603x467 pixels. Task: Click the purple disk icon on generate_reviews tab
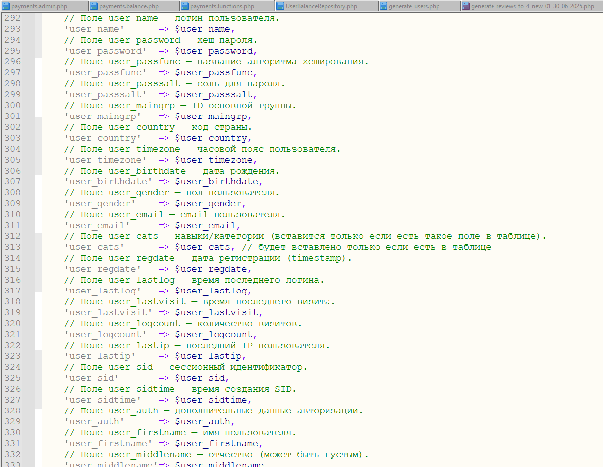tap(466, 6)
